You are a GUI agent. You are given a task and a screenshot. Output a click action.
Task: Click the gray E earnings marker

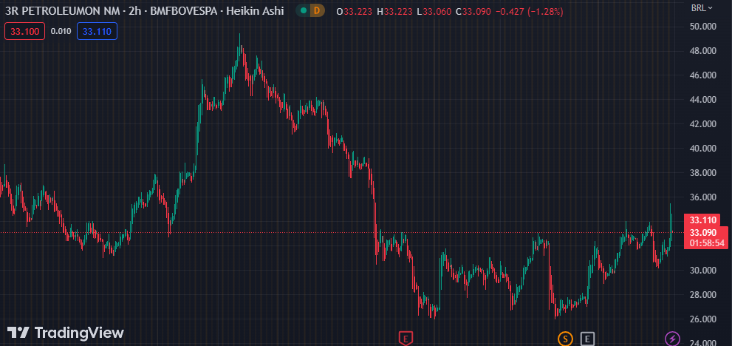(587, 338)
